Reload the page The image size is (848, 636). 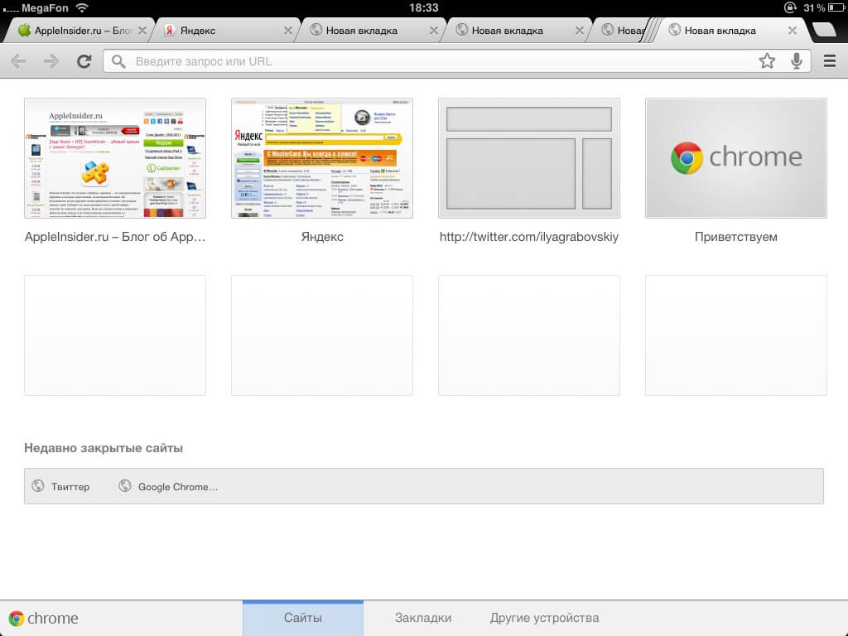click(84, 61)
